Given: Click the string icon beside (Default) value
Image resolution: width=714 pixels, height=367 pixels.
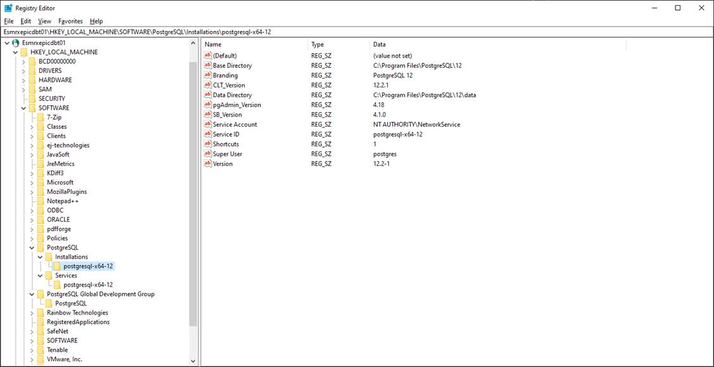Looking at the screenshot, I should point(208,56).
